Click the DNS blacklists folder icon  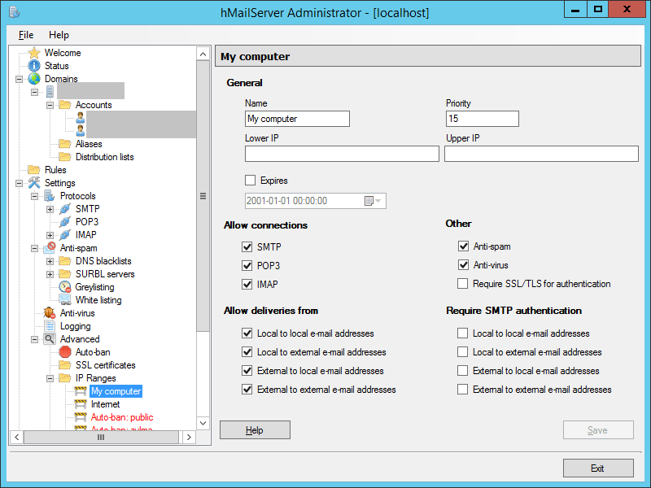[65, 260]
